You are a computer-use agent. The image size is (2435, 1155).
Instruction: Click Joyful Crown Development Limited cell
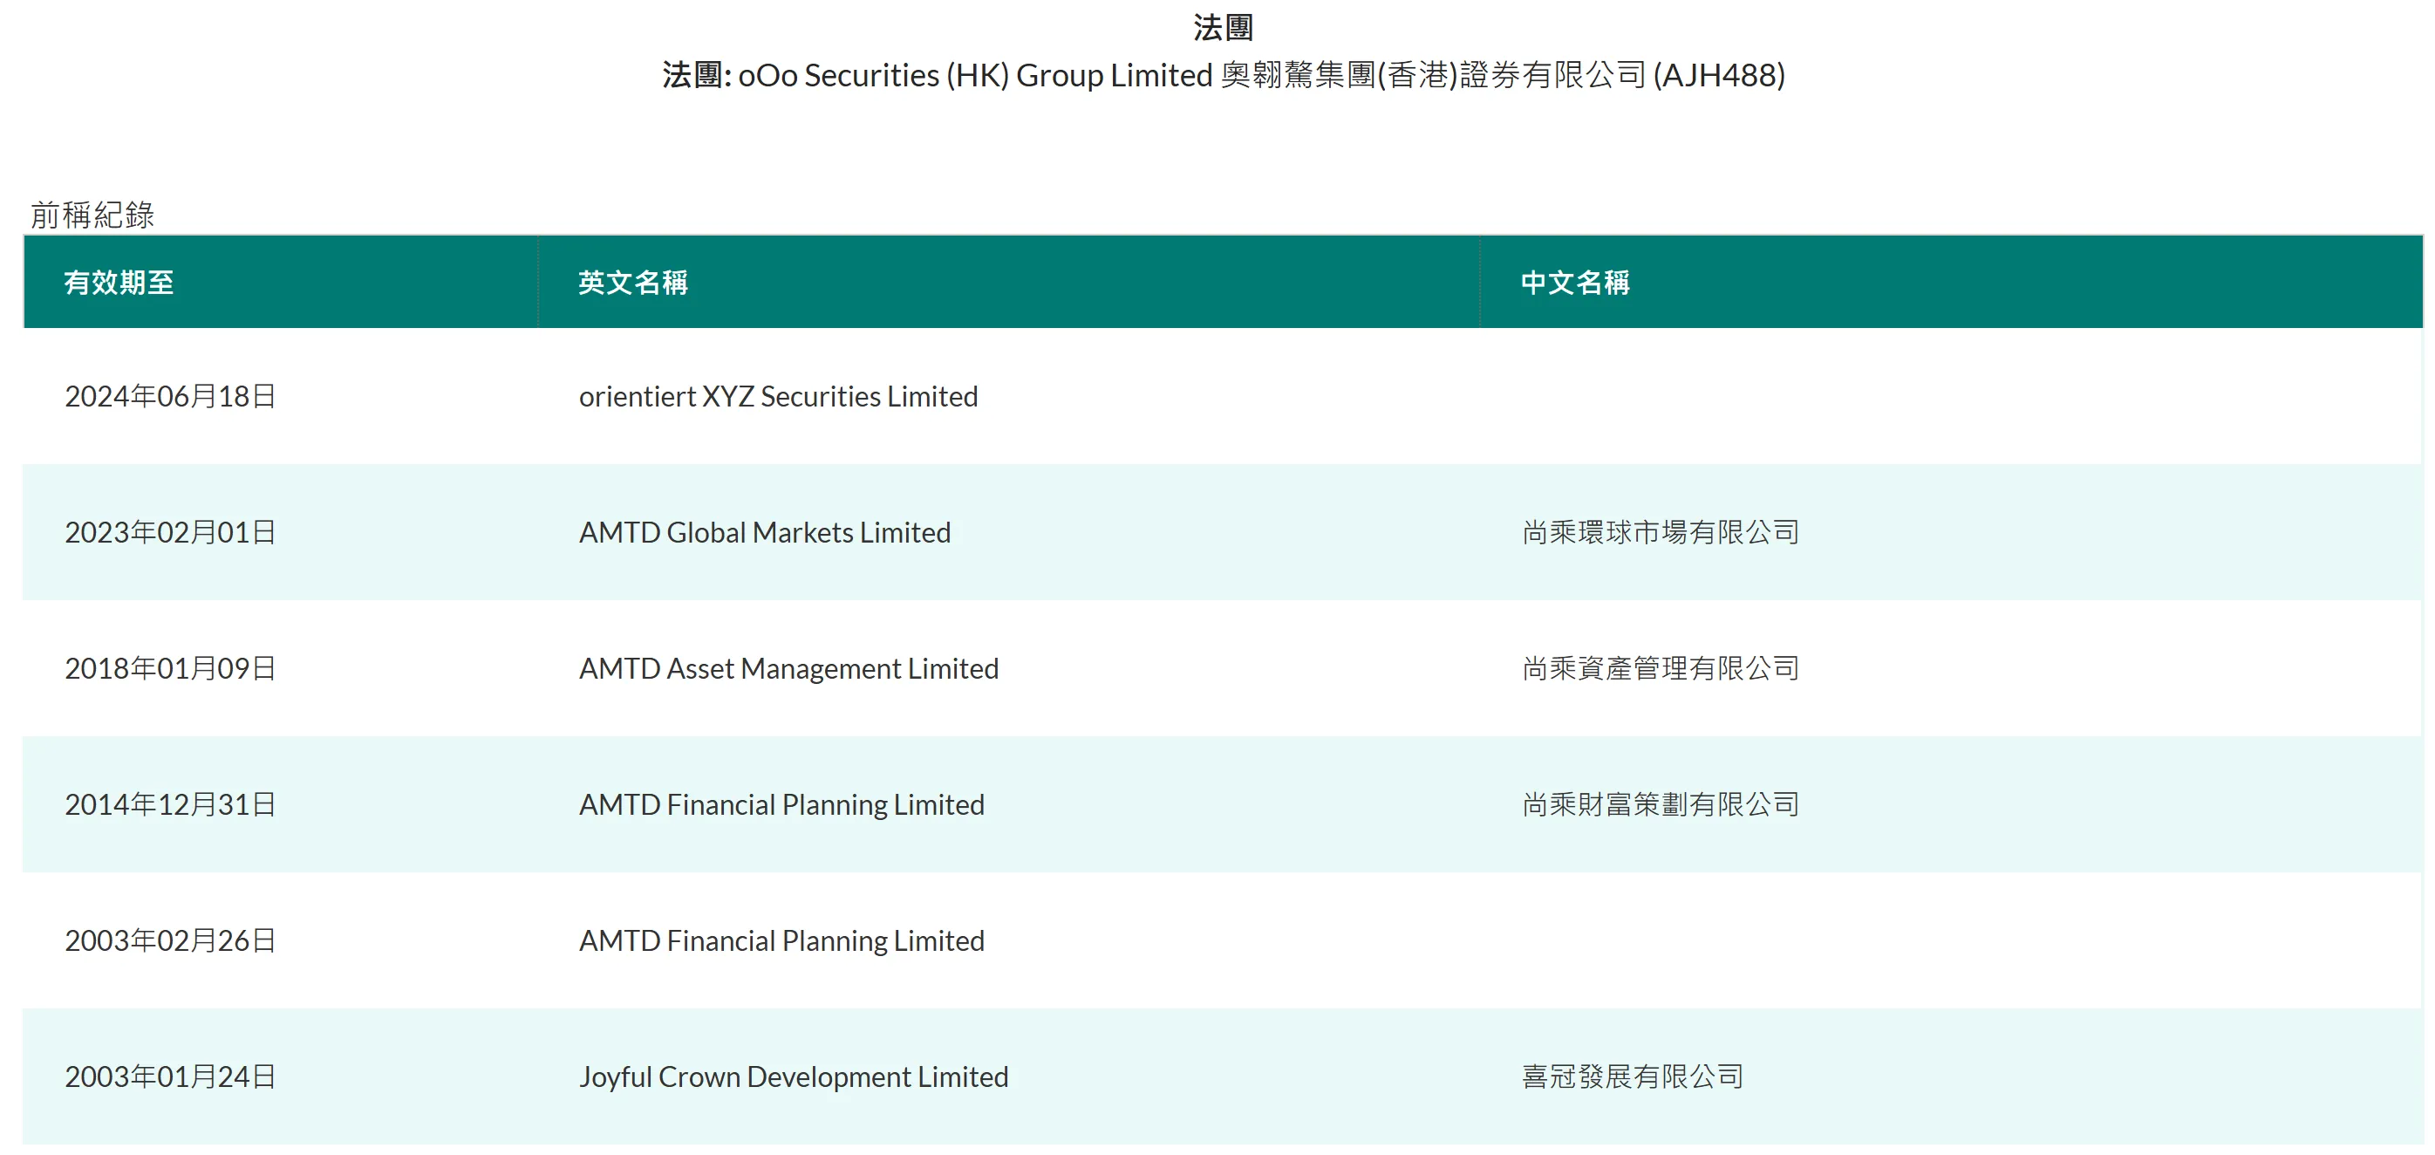point(793,1076)
